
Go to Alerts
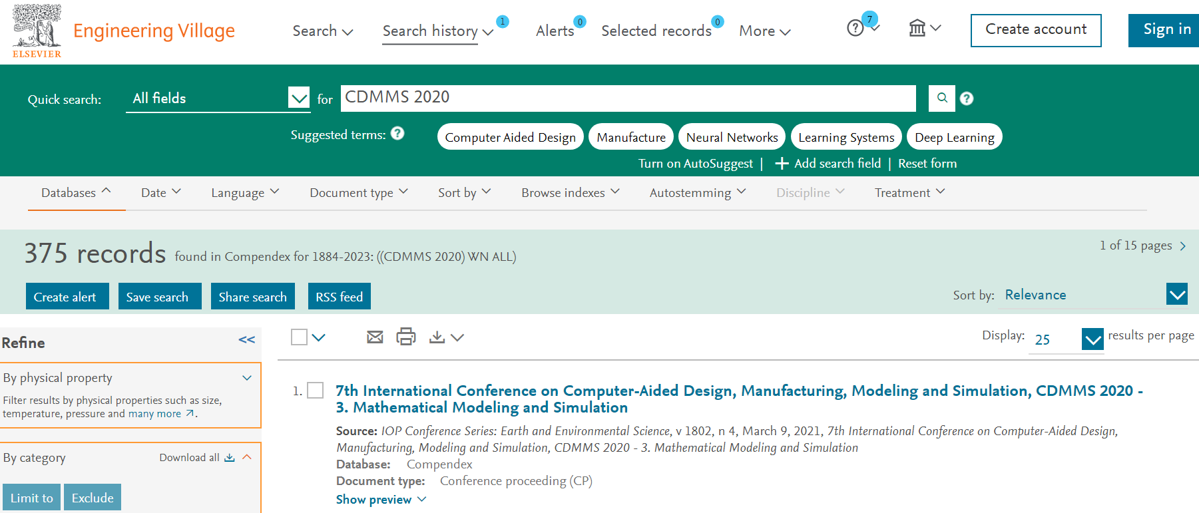point(555,31)
